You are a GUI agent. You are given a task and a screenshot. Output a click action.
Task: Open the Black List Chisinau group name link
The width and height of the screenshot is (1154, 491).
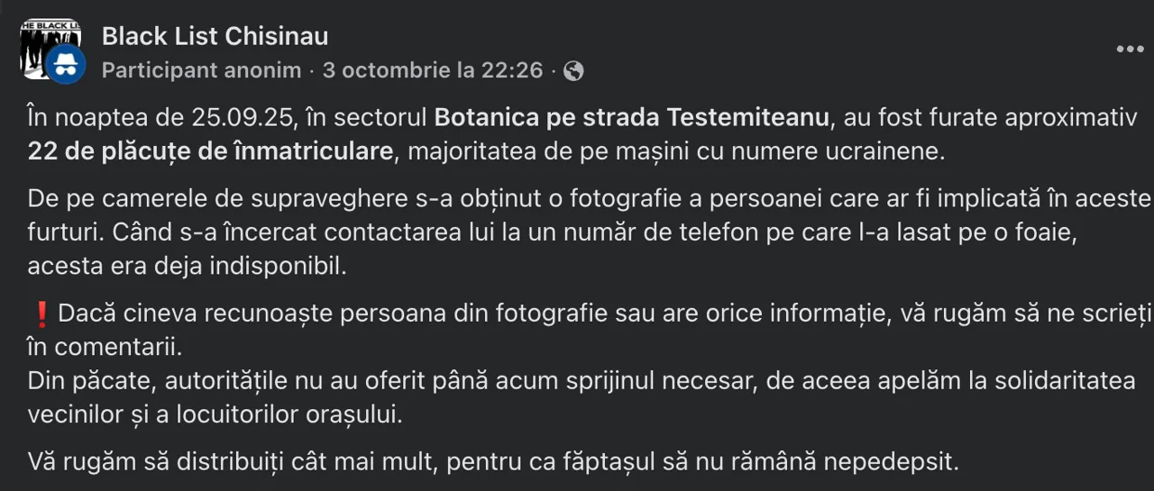pyautogui.click(x=215, y=36)
